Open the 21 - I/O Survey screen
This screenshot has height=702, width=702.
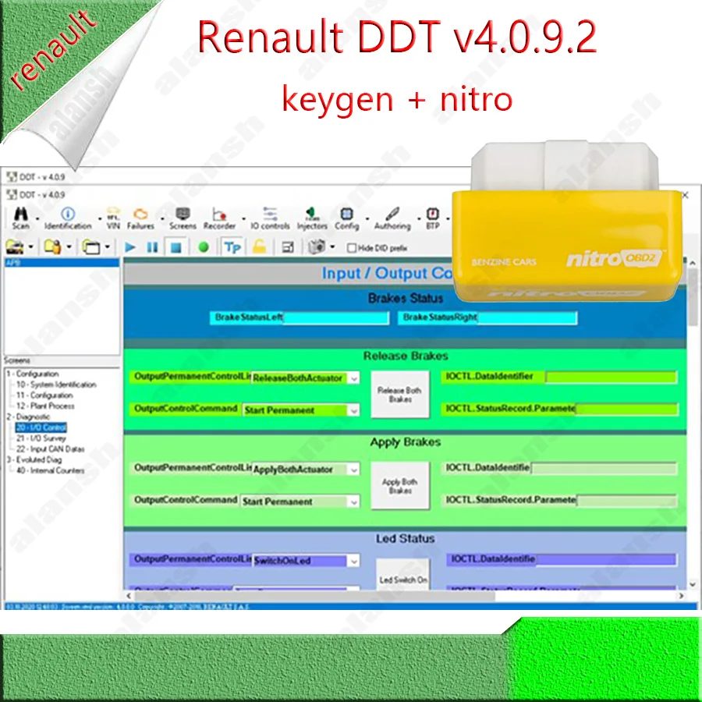(x=41, y=438)
